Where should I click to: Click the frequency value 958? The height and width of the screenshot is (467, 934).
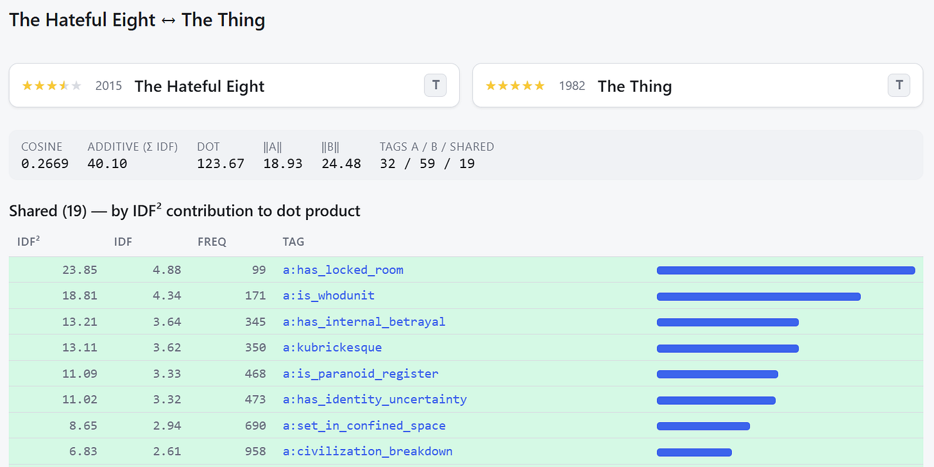255,451
